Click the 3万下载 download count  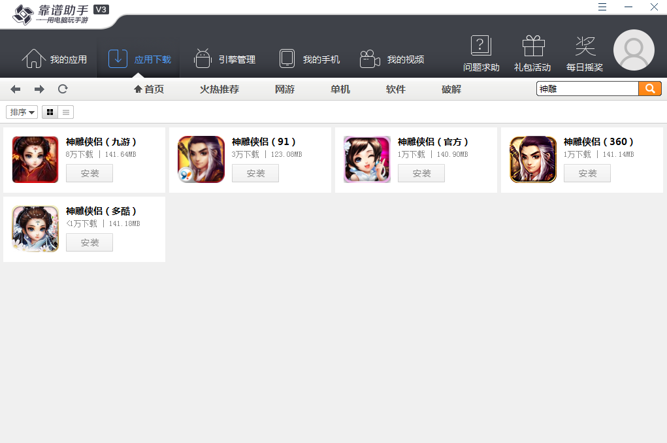[x=246, y=154]
